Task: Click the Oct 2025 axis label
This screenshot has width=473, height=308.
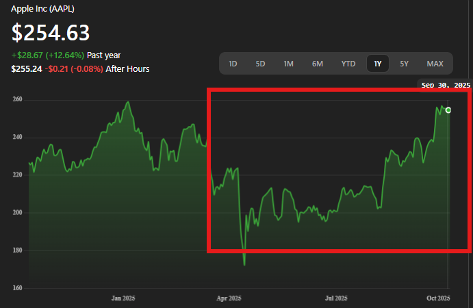Action: [438, 298]
